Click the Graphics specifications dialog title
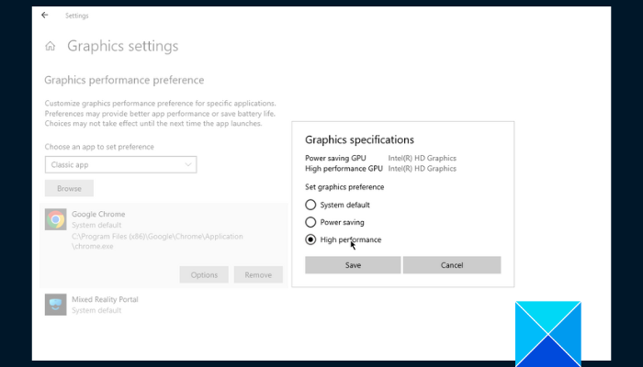Screen dimensions: 643x367 pyautogui.click(x=359, y=139)
